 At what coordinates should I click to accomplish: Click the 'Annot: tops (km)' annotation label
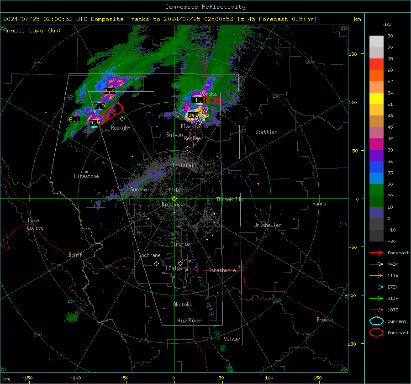click(x=32, y=31)
